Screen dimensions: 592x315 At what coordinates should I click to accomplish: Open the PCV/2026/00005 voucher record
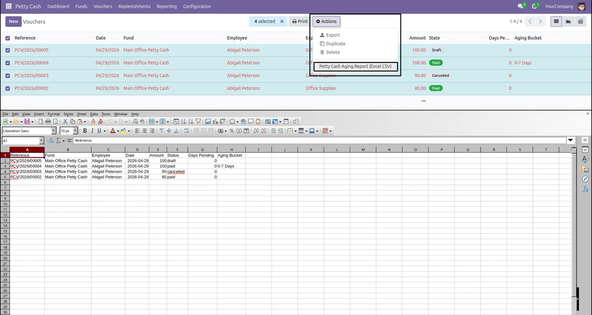click(31, 50)
